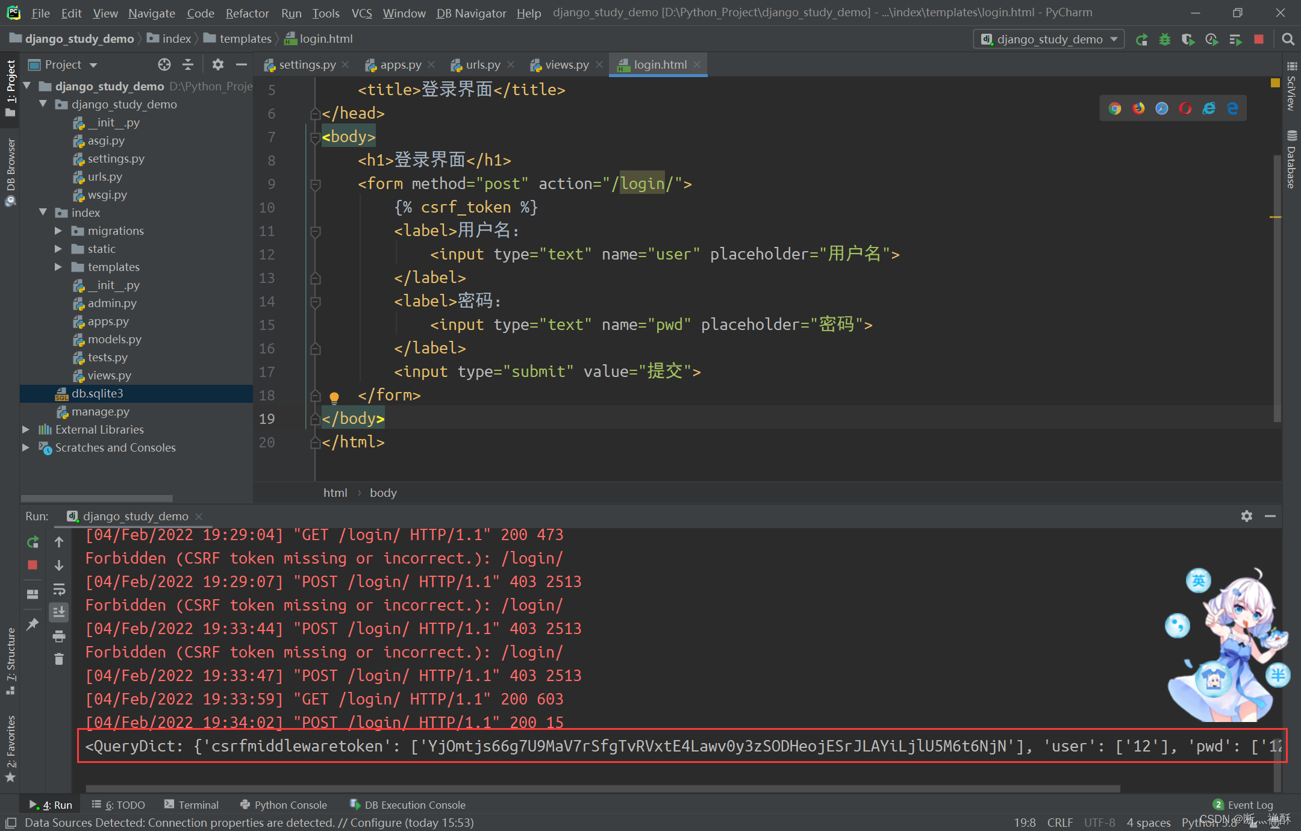Toggle the SciView right side panel
The image size is (1301, 831).
tap(1291, 86)
